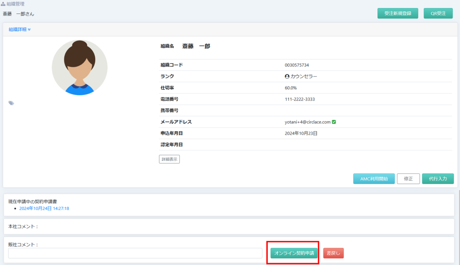Open QR受注

438,13
